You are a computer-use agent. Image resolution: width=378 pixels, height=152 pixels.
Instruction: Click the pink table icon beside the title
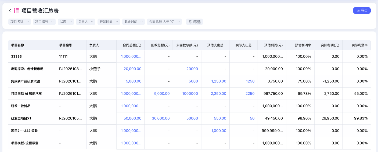click(16, 11)
